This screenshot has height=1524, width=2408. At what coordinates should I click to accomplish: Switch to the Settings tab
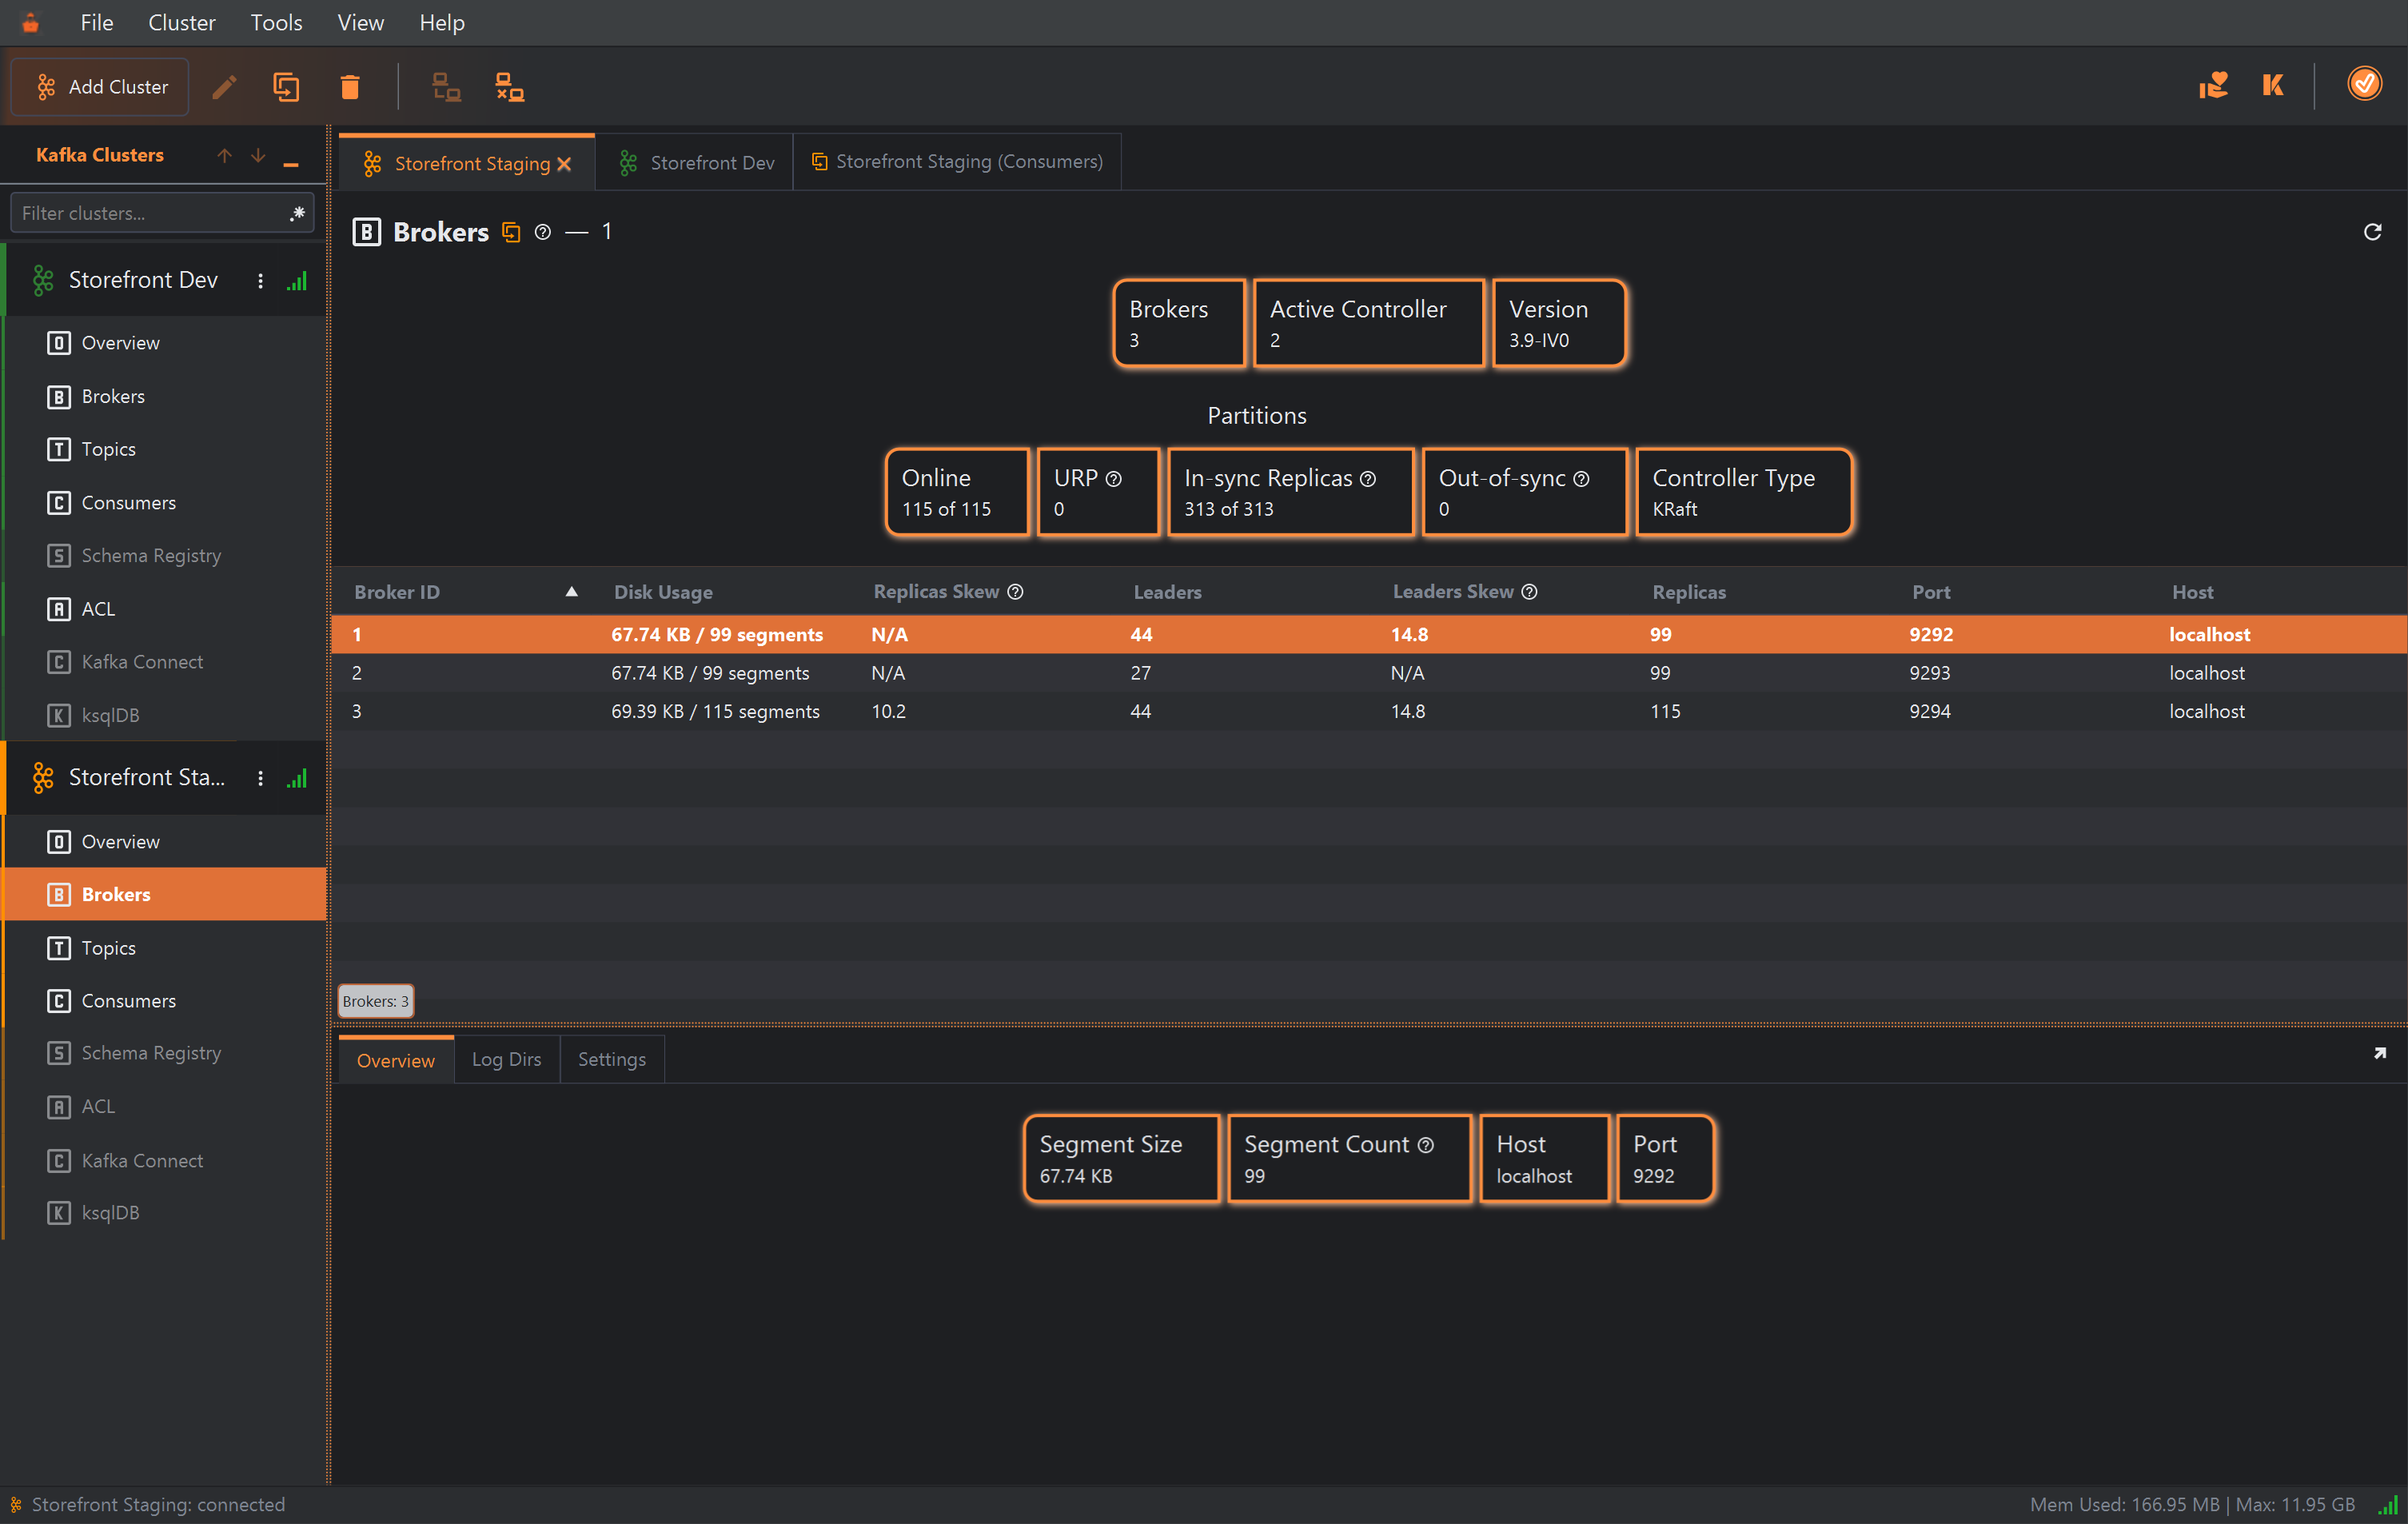point(612,1059)
